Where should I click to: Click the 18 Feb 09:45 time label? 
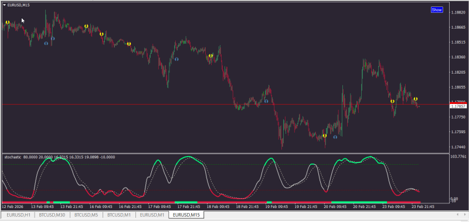(x=218, y=206)
